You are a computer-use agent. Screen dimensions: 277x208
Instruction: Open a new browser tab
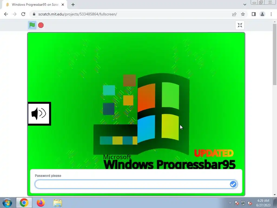point(73,5)
